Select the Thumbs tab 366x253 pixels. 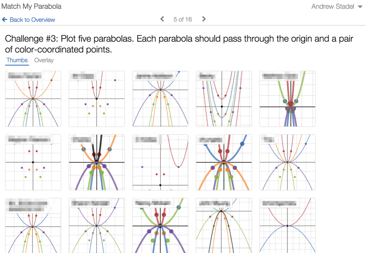coord(17,60)
